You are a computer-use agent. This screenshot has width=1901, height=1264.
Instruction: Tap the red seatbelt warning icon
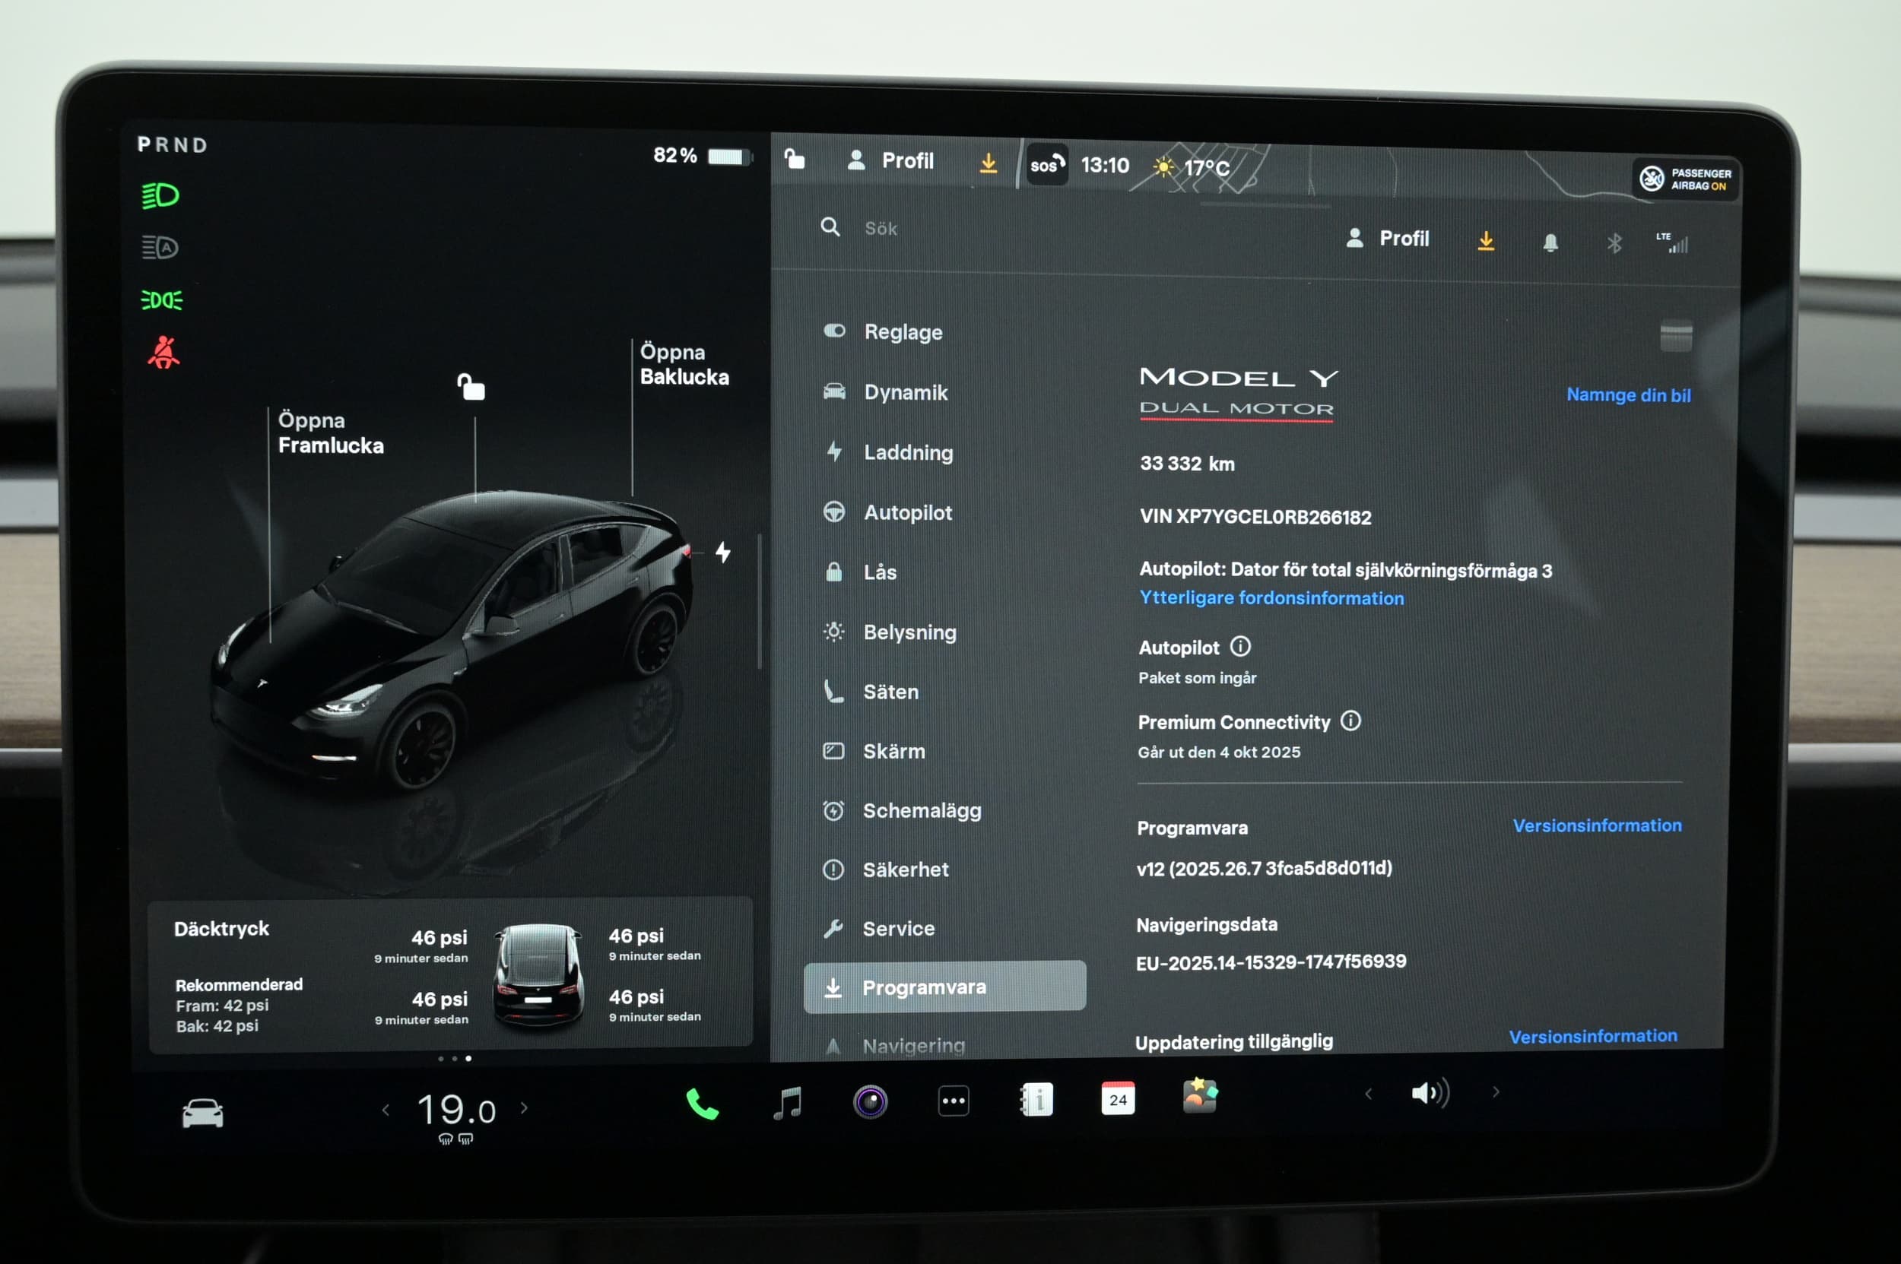pos(163,353)
